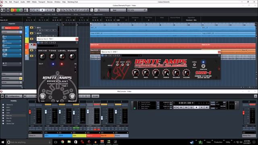
Task: Expand the Strip section in Inspector
Action: click(12, 74)
